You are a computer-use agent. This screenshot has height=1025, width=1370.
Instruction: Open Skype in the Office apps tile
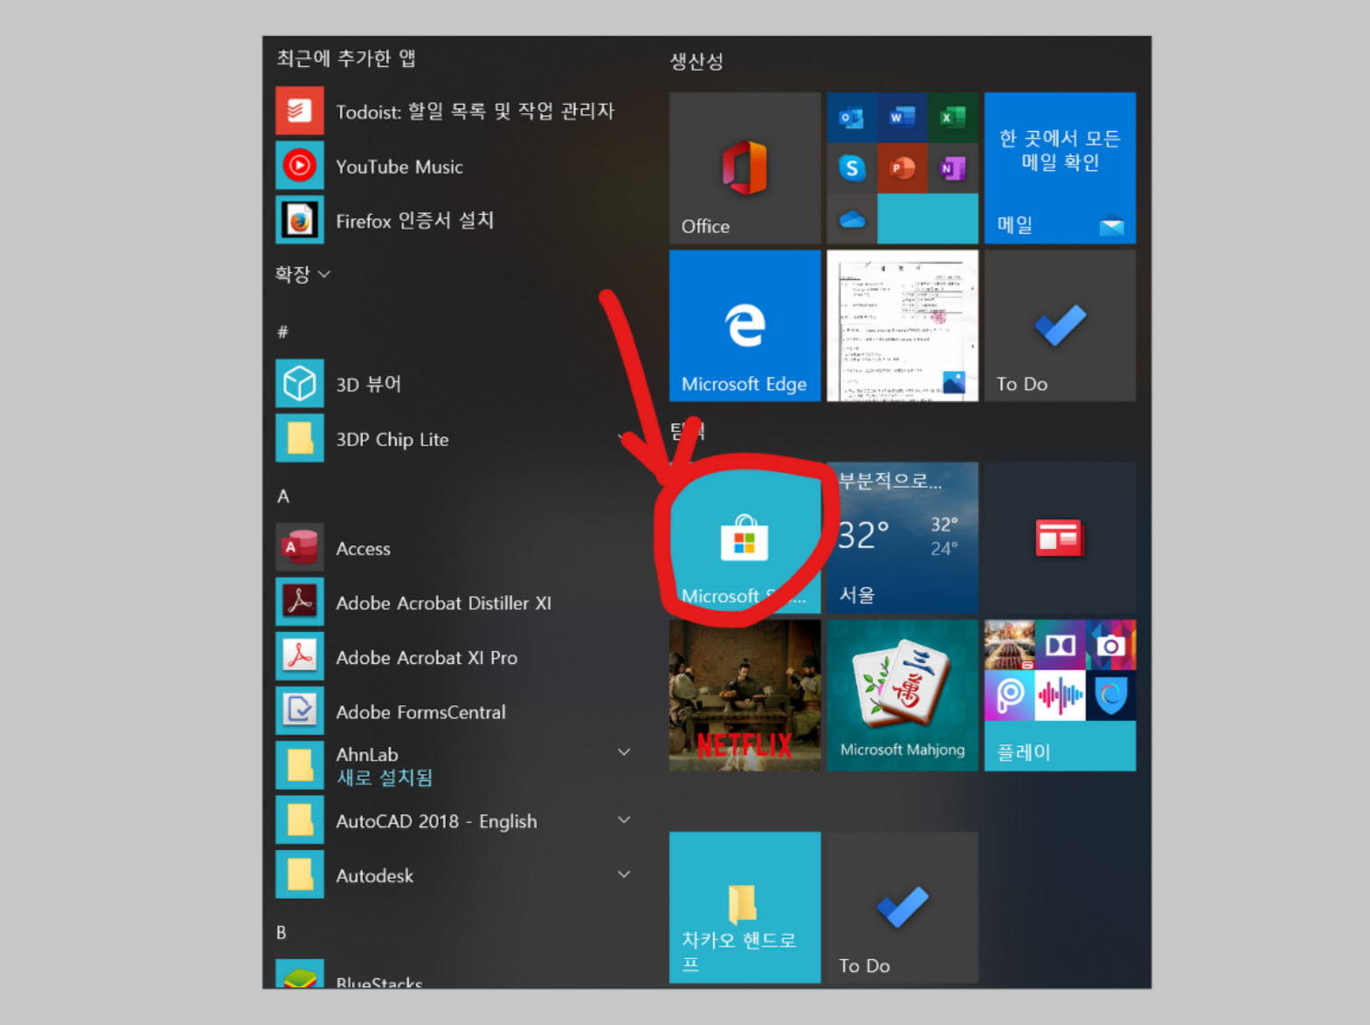[851, 168]
